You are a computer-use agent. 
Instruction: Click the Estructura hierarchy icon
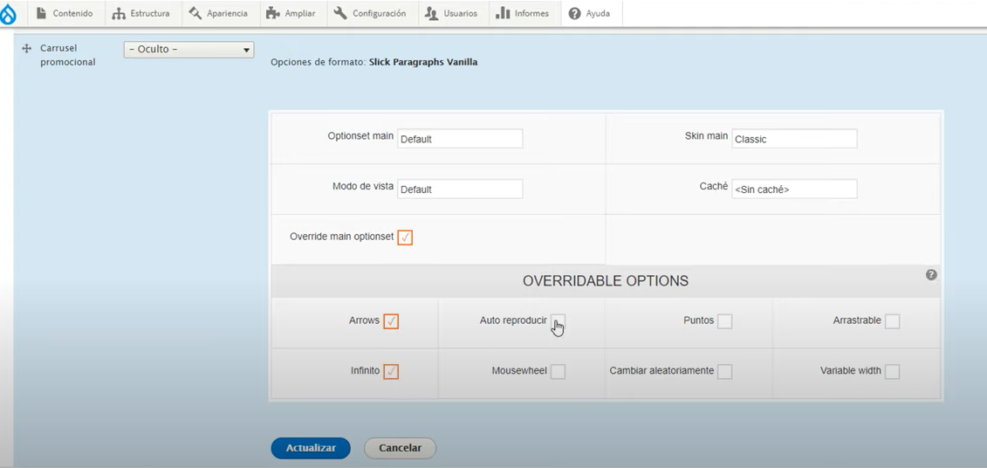coord(119,14)
